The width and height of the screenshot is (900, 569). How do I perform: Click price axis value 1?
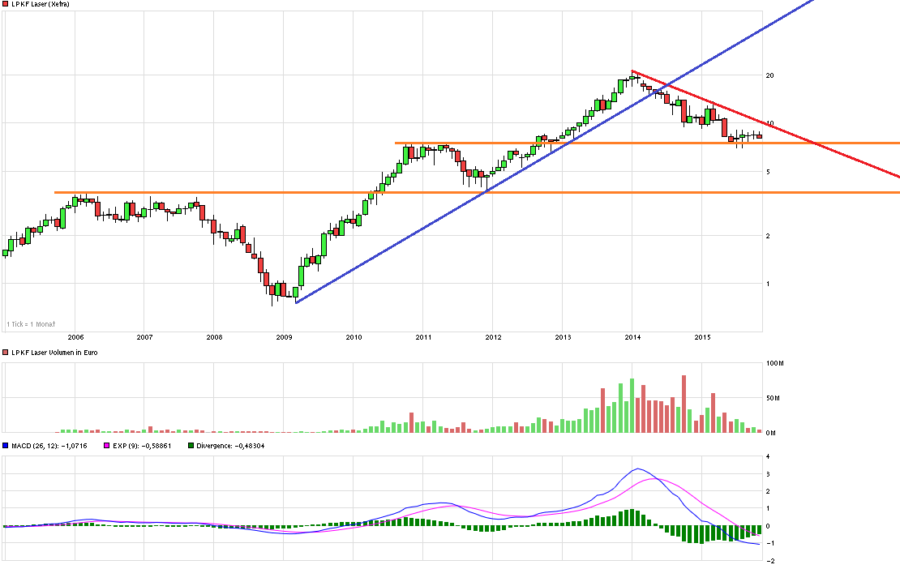768,284
